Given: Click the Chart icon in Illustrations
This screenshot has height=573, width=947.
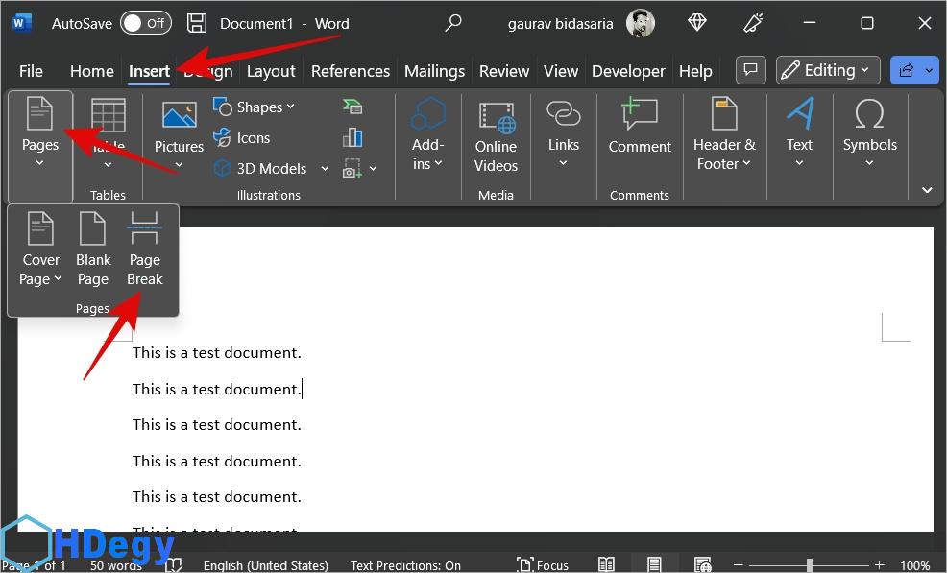Looking at the screenshot, I should [352, 137].
